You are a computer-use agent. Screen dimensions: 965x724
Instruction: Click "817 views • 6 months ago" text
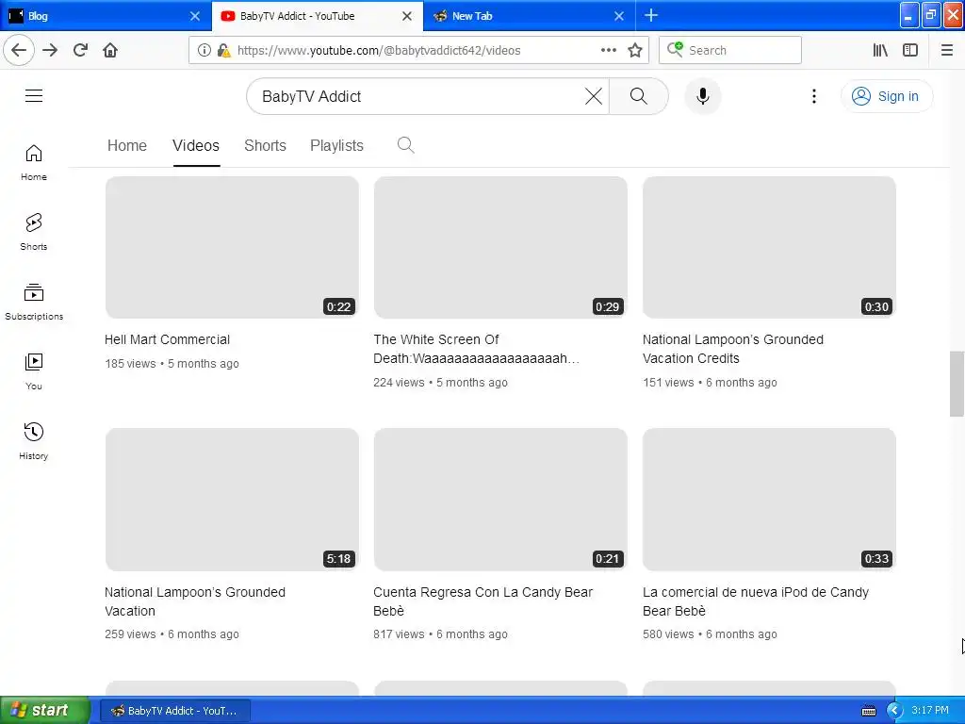pos(440,634)
